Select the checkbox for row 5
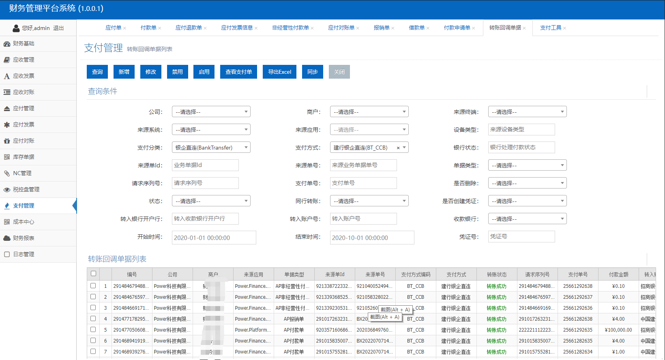Screen dimensions: 665x360 [93, 330]
